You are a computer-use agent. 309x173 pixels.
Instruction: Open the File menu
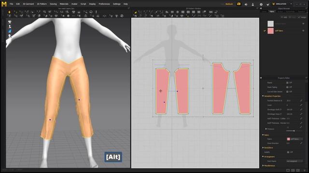(11, 4)
